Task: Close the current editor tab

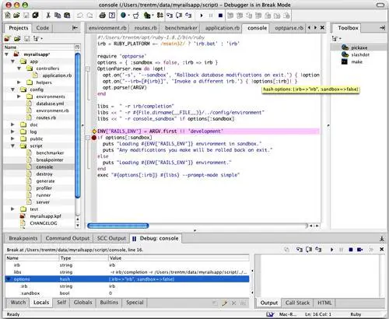Action: [x=322, y=27]
